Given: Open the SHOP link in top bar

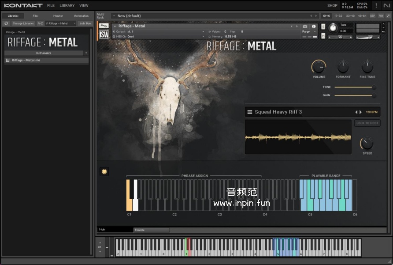Looking at the screenshot, I should 332,5.
